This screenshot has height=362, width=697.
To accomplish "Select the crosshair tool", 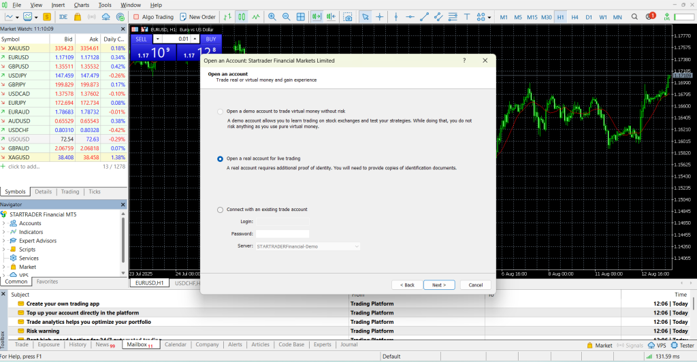I will [x=380, y=17].
